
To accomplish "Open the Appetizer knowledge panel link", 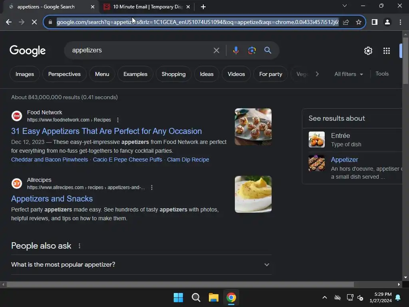I will coord(344,160).
